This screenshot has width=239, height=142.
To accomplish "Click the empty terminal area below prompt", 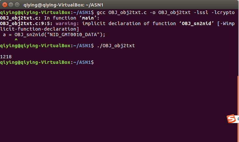I will [119, 104].
